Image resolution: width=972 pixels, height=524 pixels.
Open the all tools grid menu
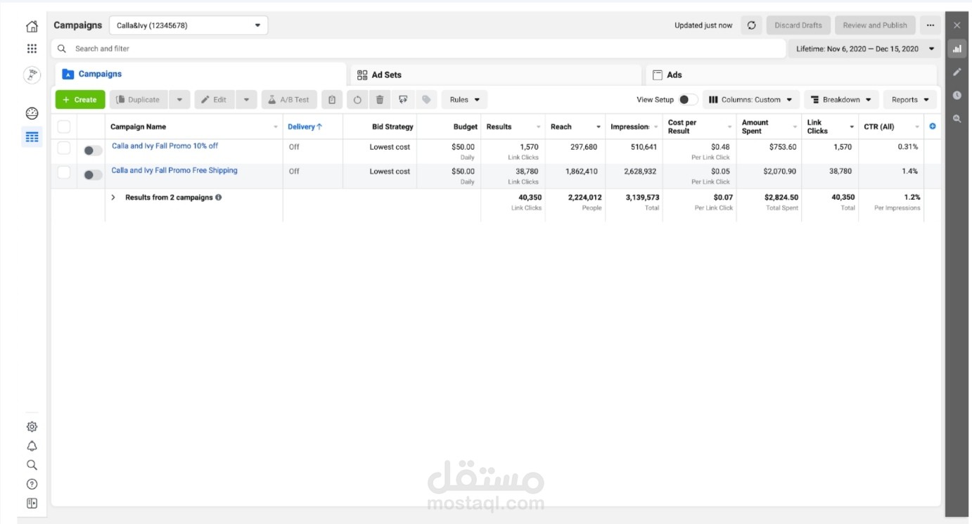pos(32,49)
